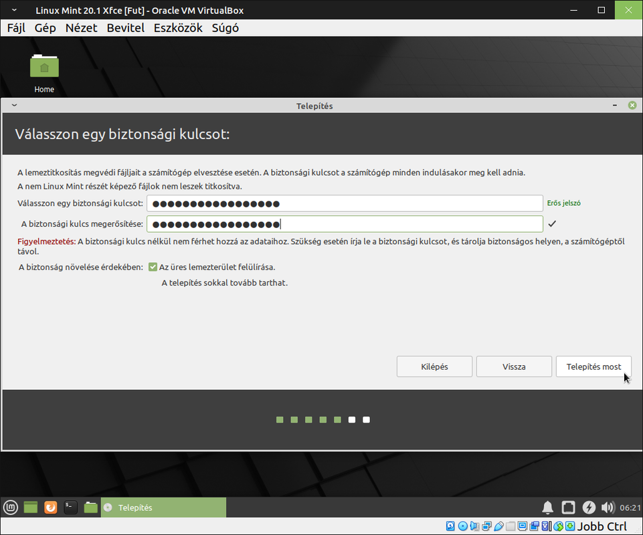Screen dimensions: 643x535
Task: Click VirtualBox network indicator icon
Action: pyautogui.click(x=486, y=526)
